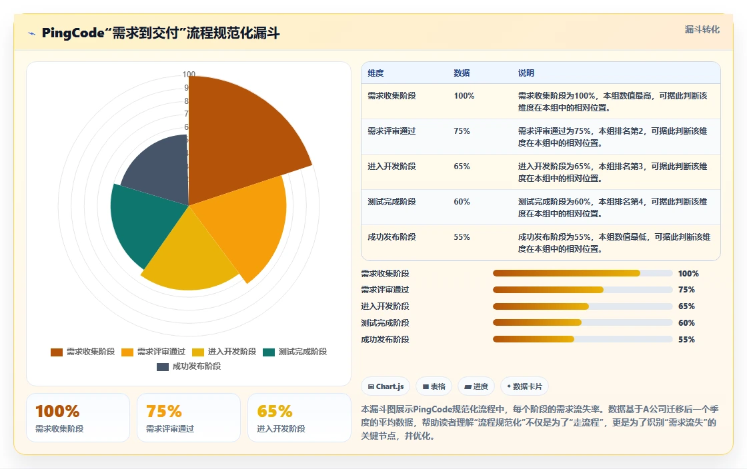The image size is (747, 469).
Task: Click the 需求评审通过 progress bar
Action: coord(583,290)
